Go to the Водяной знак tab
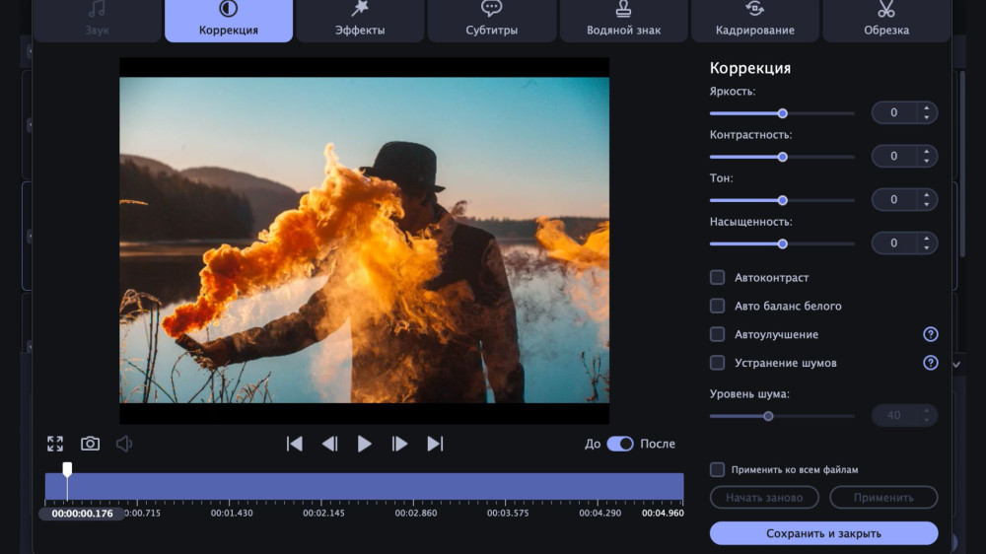 623,20
